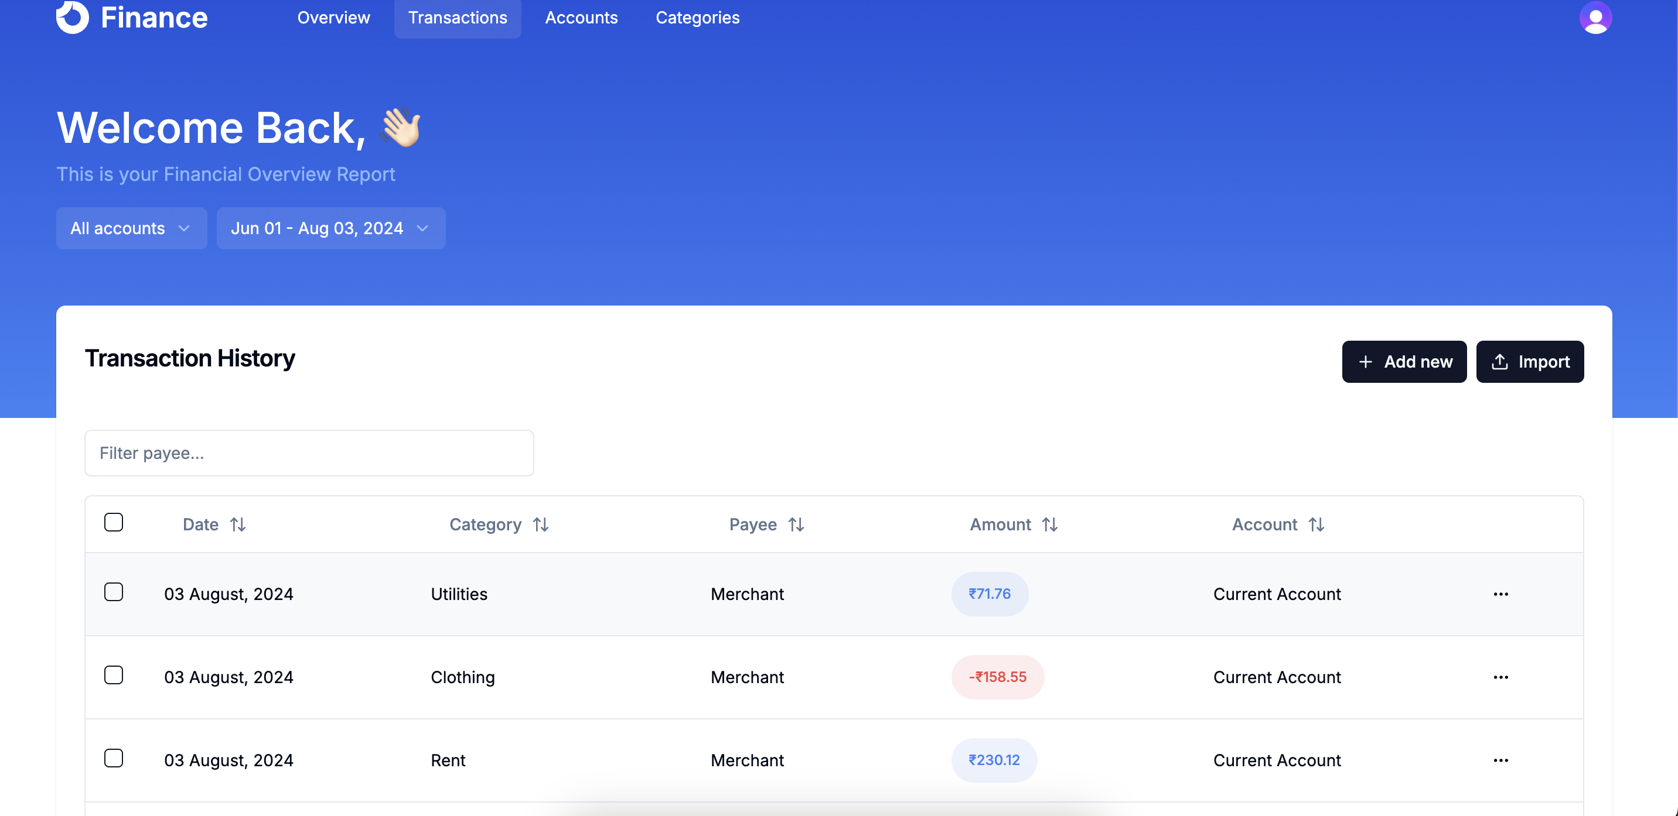Open the profile avatar menu

coord(1595,18)
